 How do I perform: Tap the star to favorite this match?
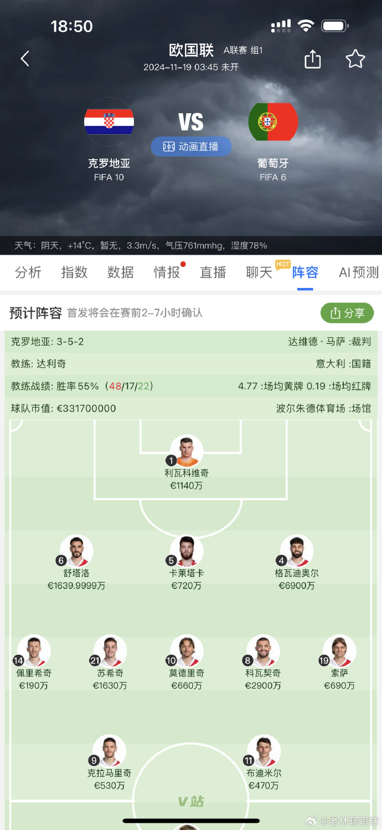(x=355, y=58)
